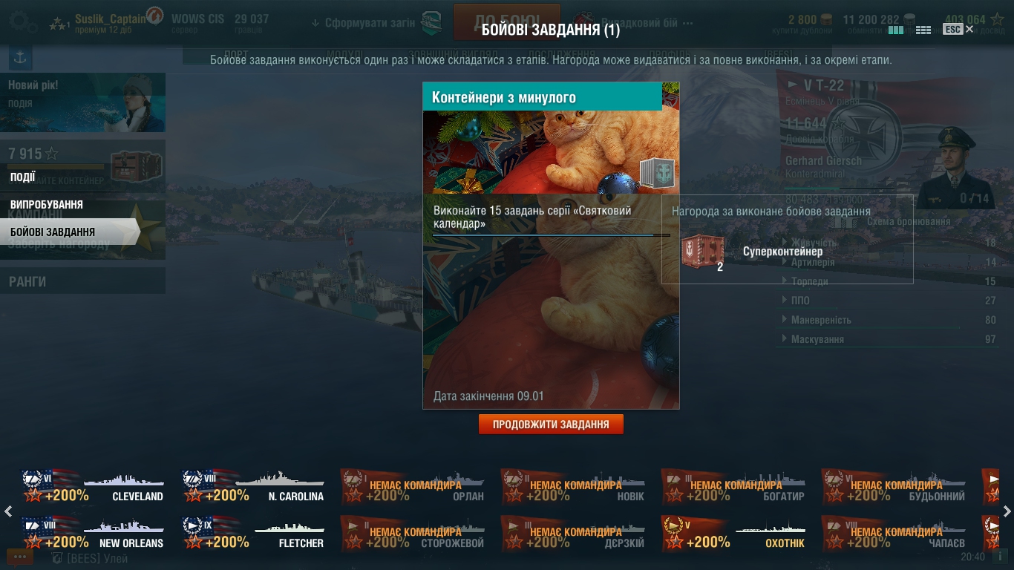
Task: Click the anchor port icon
Action: (x=20, y=56)
